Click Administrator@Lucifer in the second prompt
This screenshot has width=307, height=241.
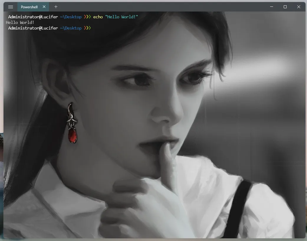(33, 28)
